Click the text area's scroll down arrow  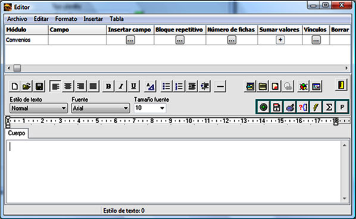coord(345,198)
